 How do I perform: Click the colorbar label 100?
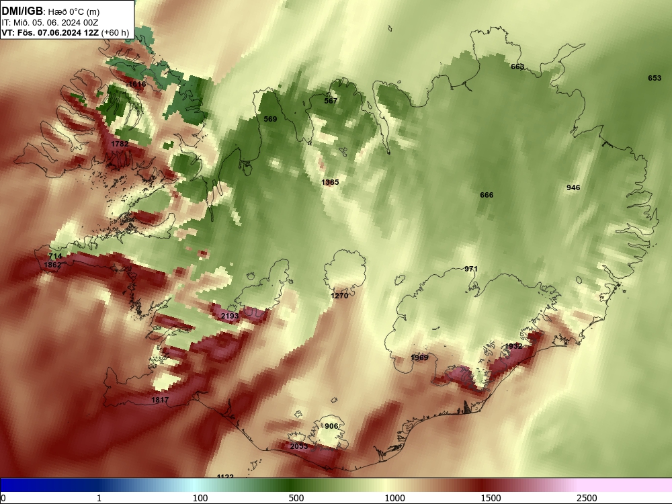[x=200, y=498]
